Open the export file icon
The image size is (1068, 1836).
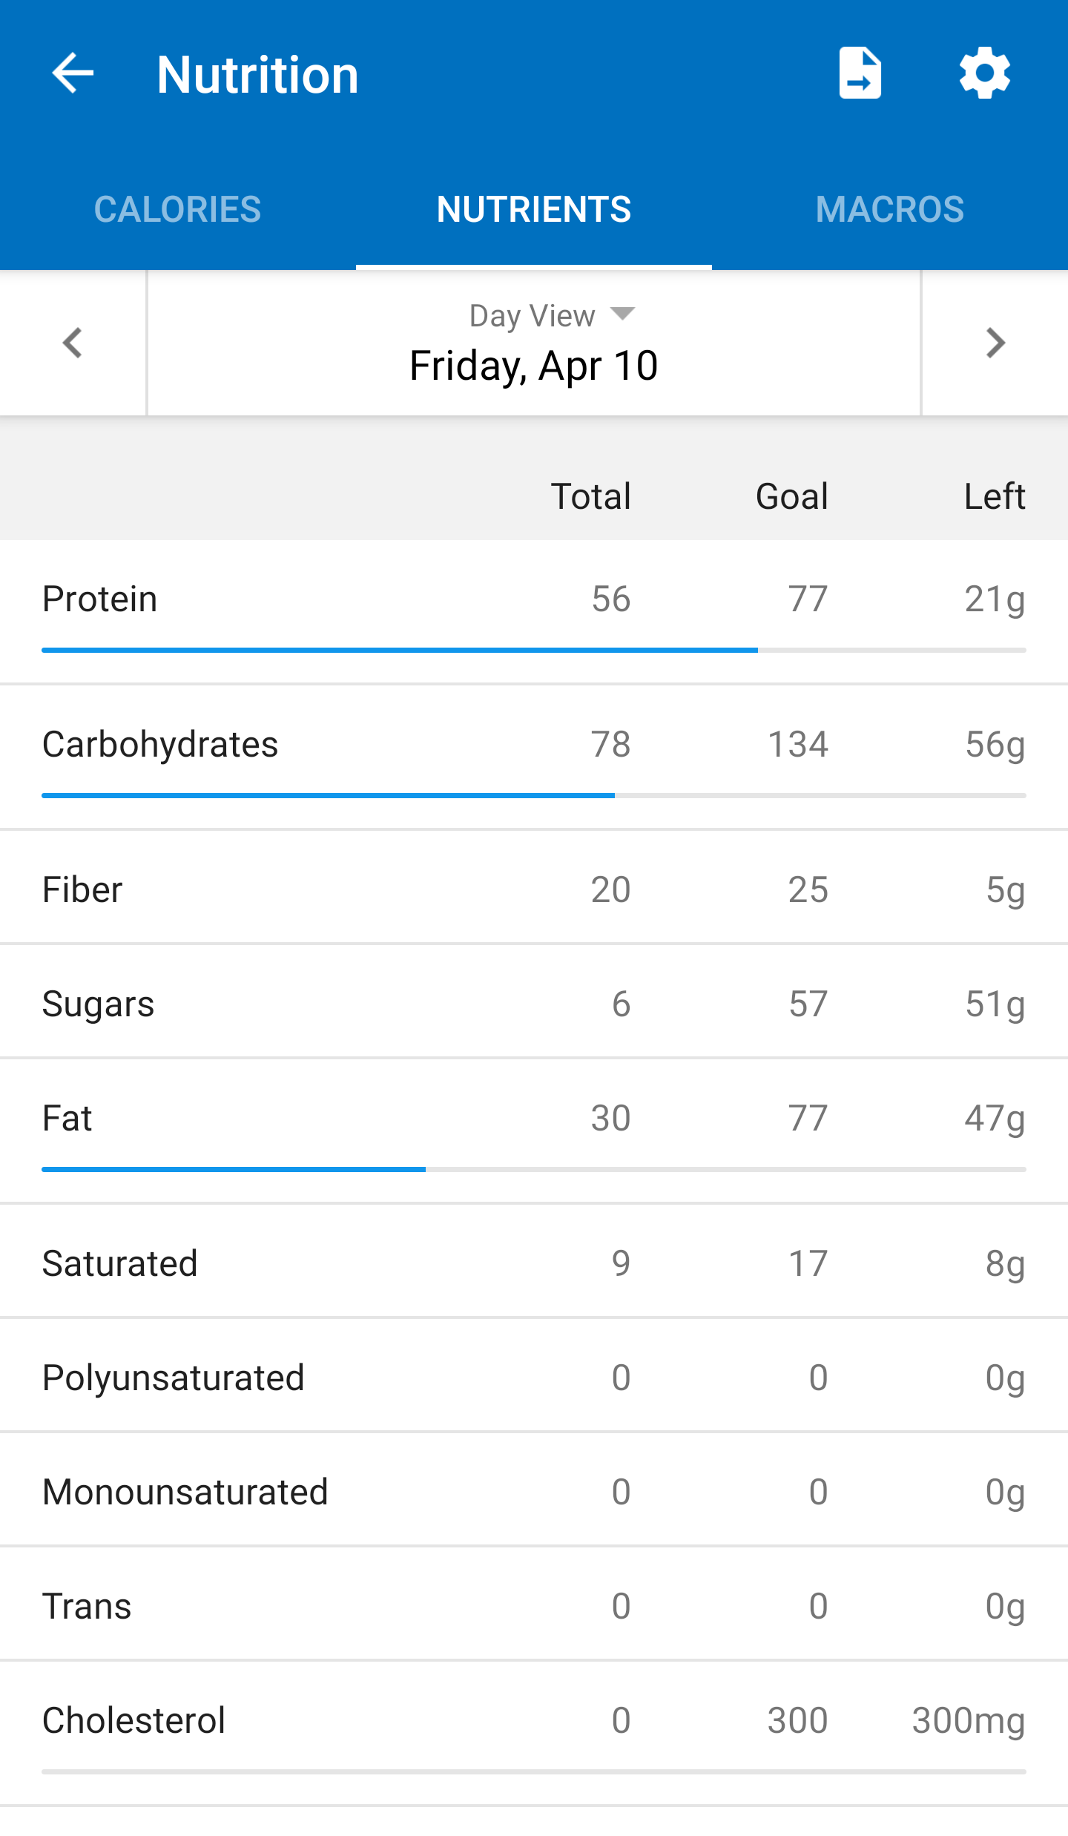click(860, 73)
